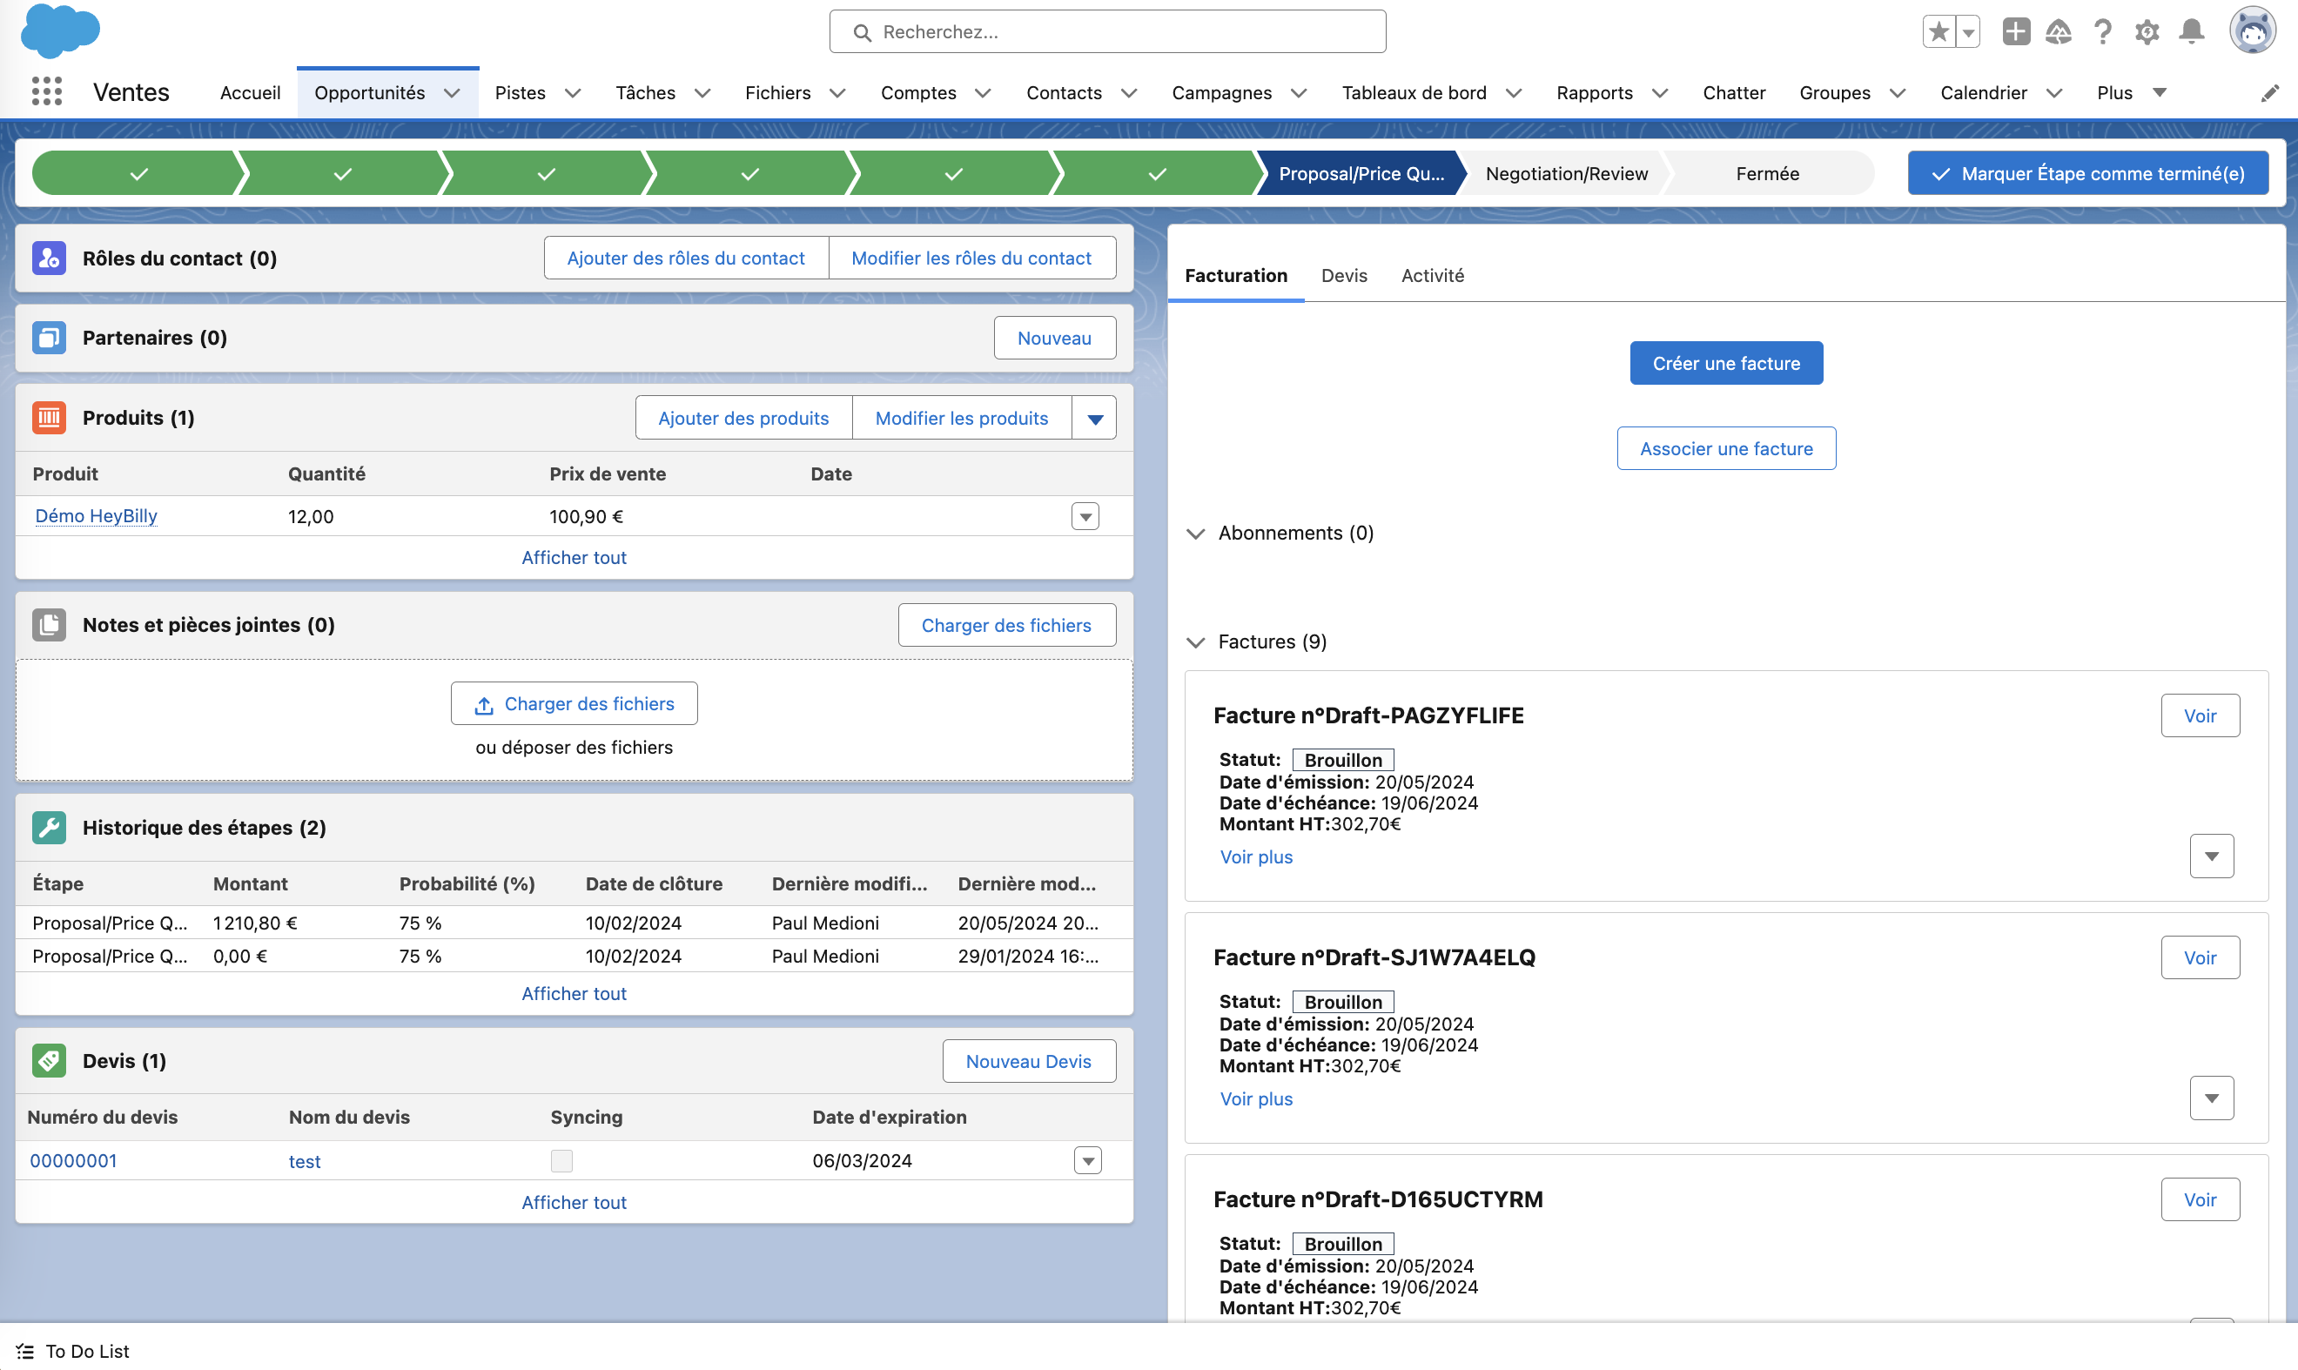2298x1370 pixels.
Task: Click the edit navigation pencil icon
Action: click(x=2269, y=93)
